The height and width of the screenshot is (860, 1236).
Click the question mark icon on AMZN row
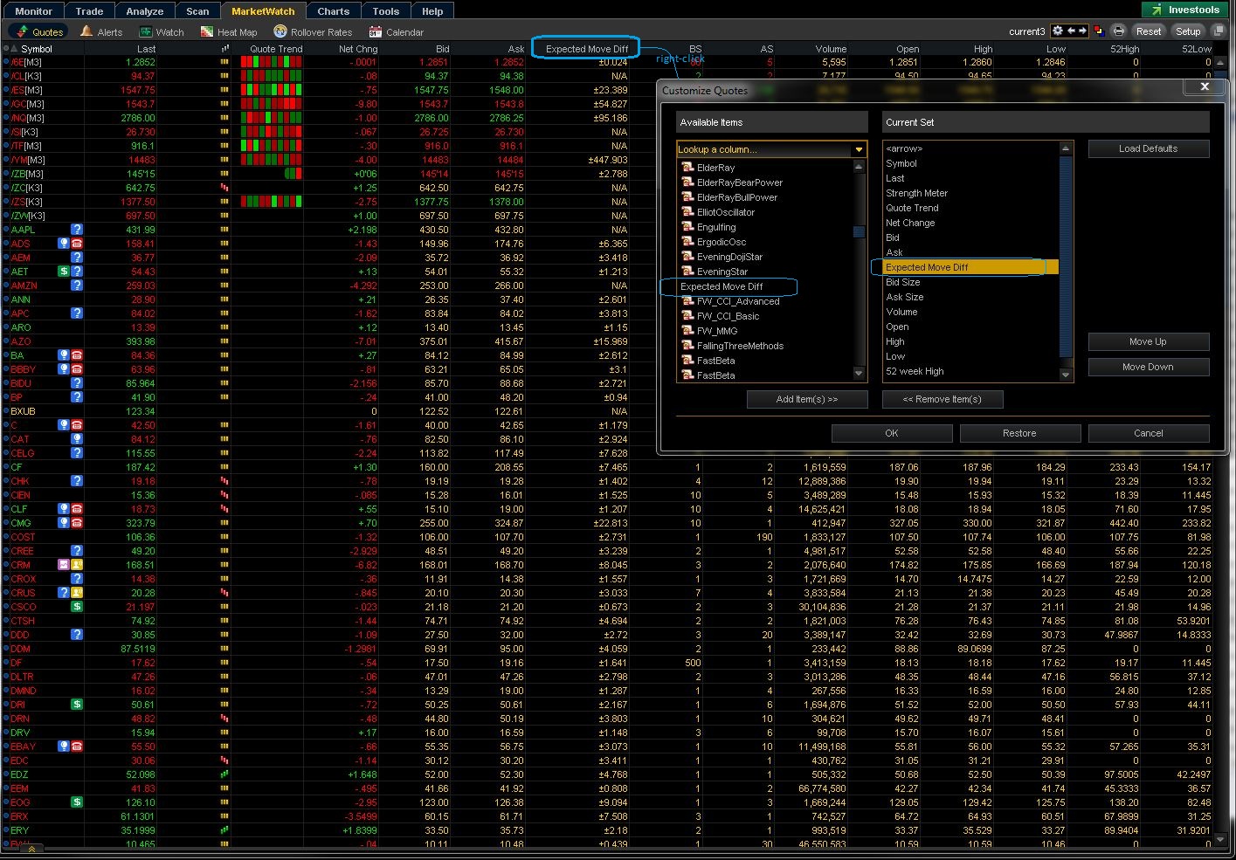coord(77,286)
